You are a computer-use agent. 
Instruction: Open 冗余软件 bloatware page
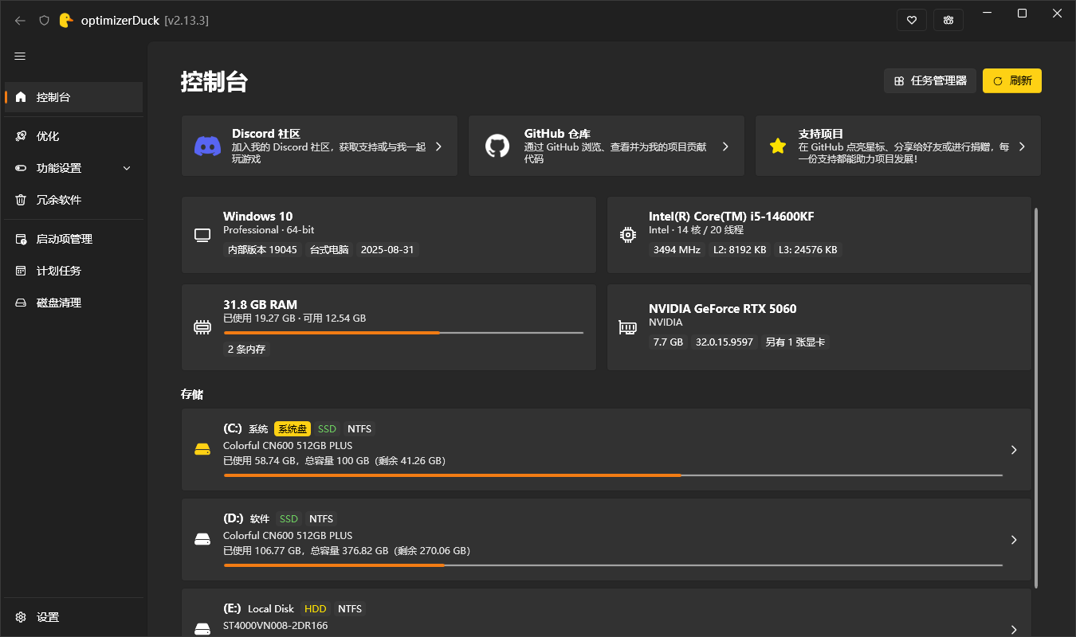pos(73,200)
